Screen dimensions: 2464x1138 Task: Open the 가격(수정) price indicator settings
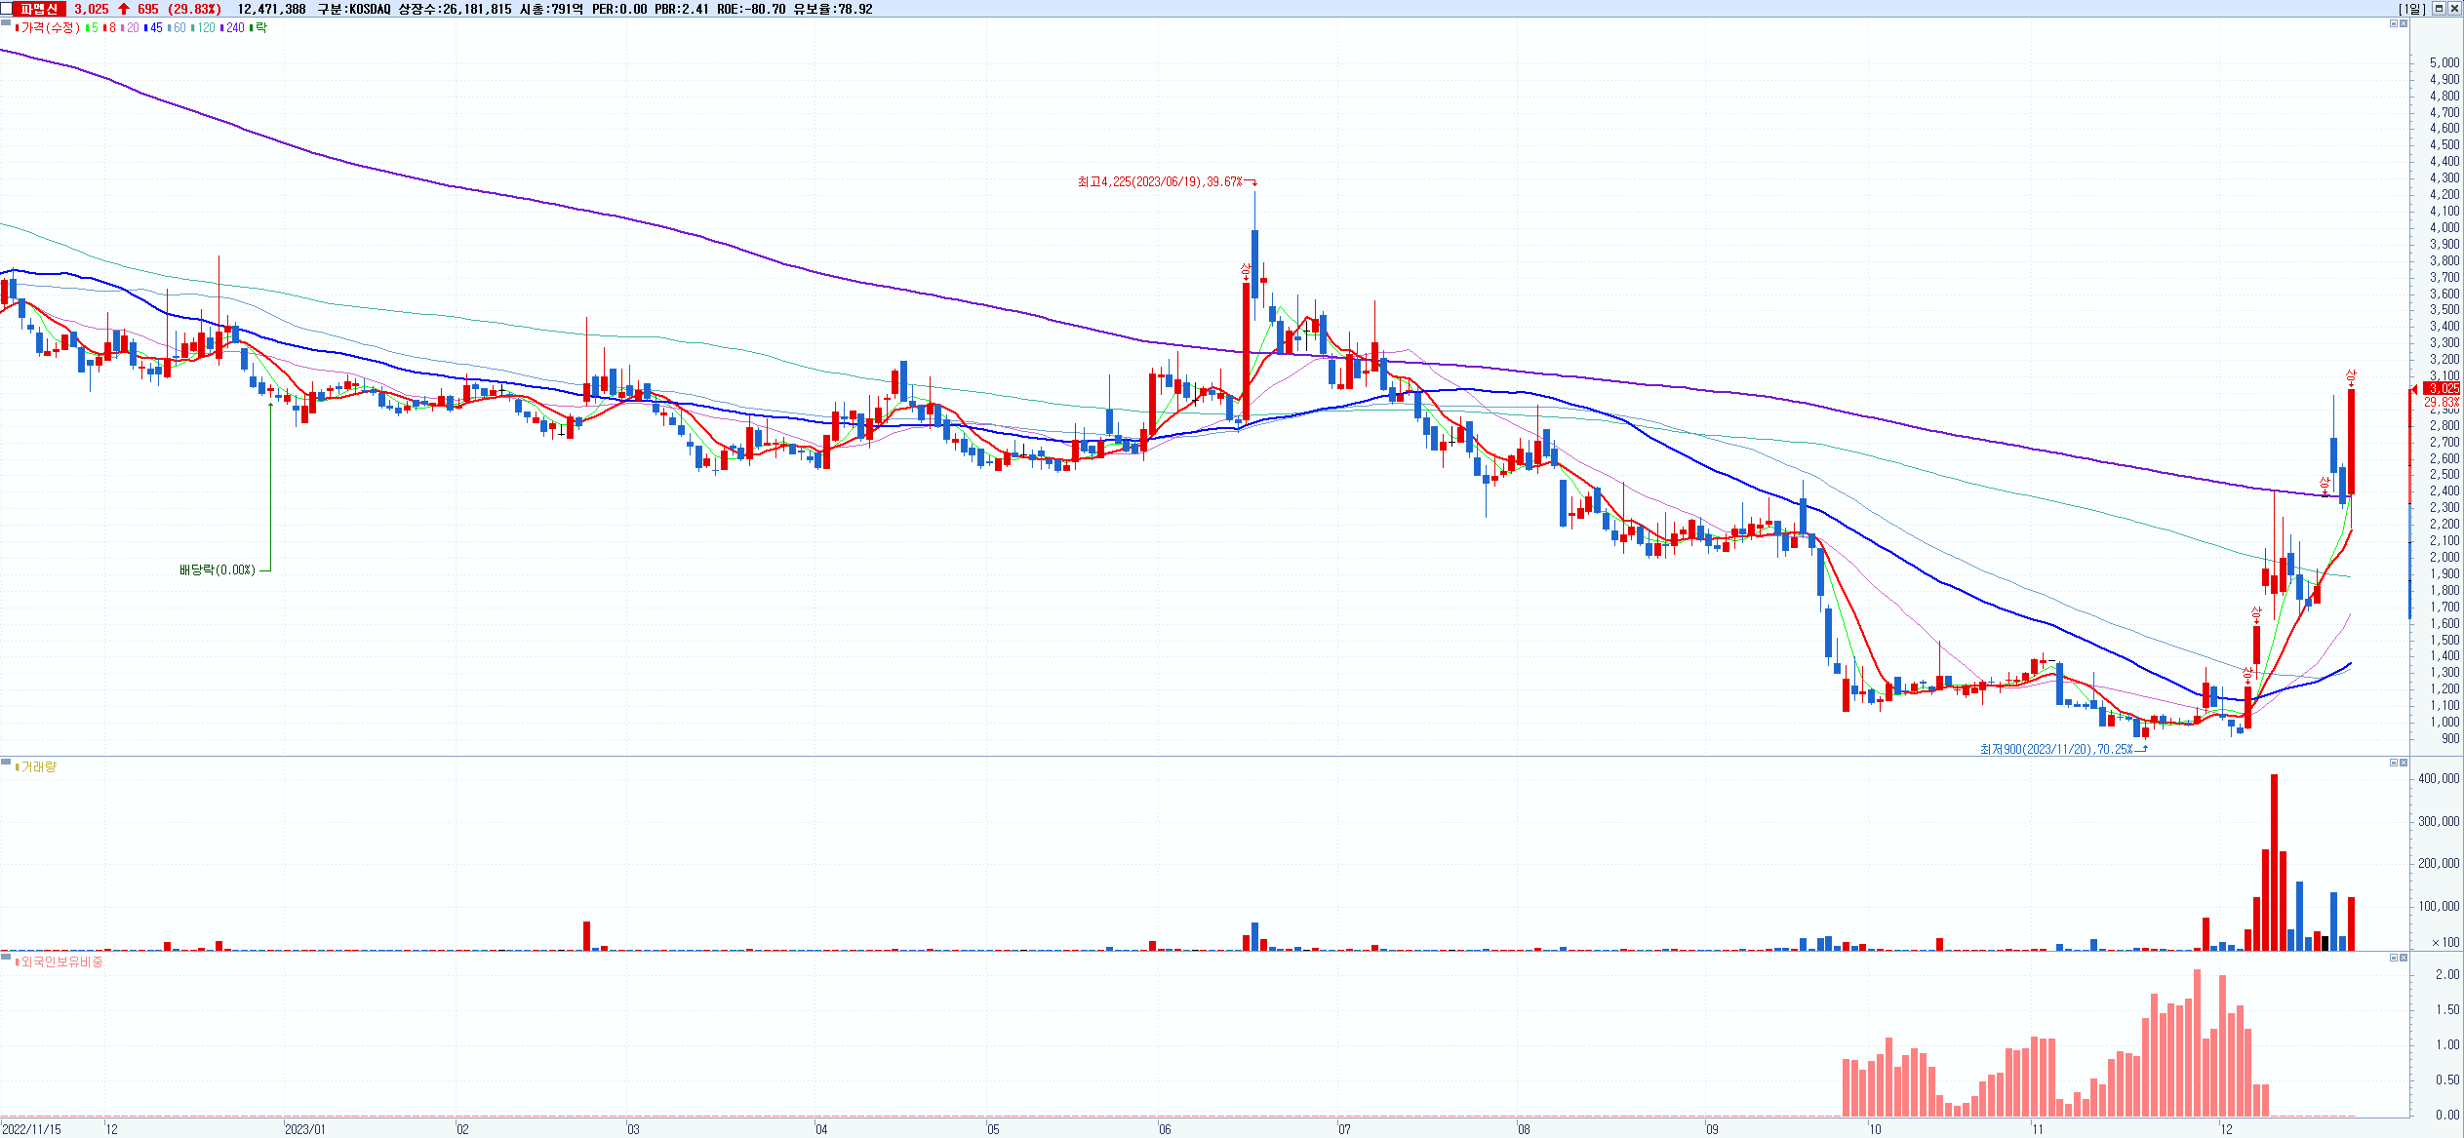(x=51, y=28)
